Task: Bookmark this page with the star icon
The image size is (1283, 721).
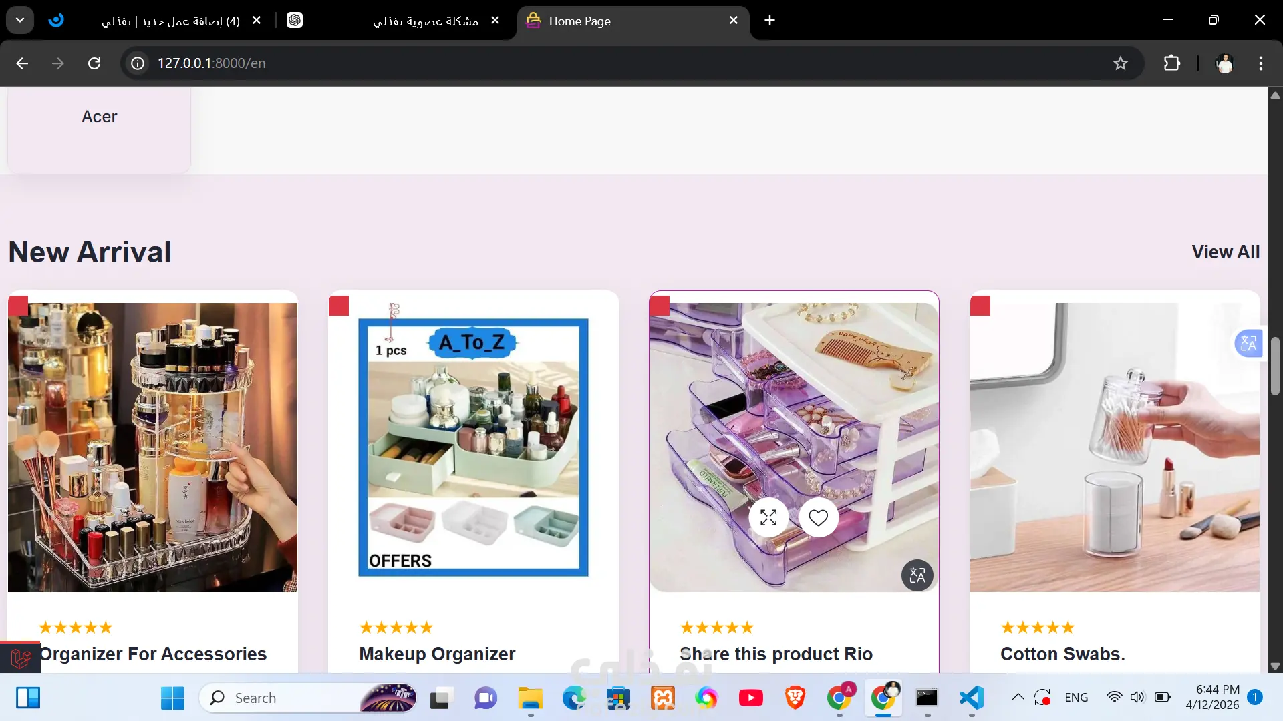Action: coord(1120,63)
